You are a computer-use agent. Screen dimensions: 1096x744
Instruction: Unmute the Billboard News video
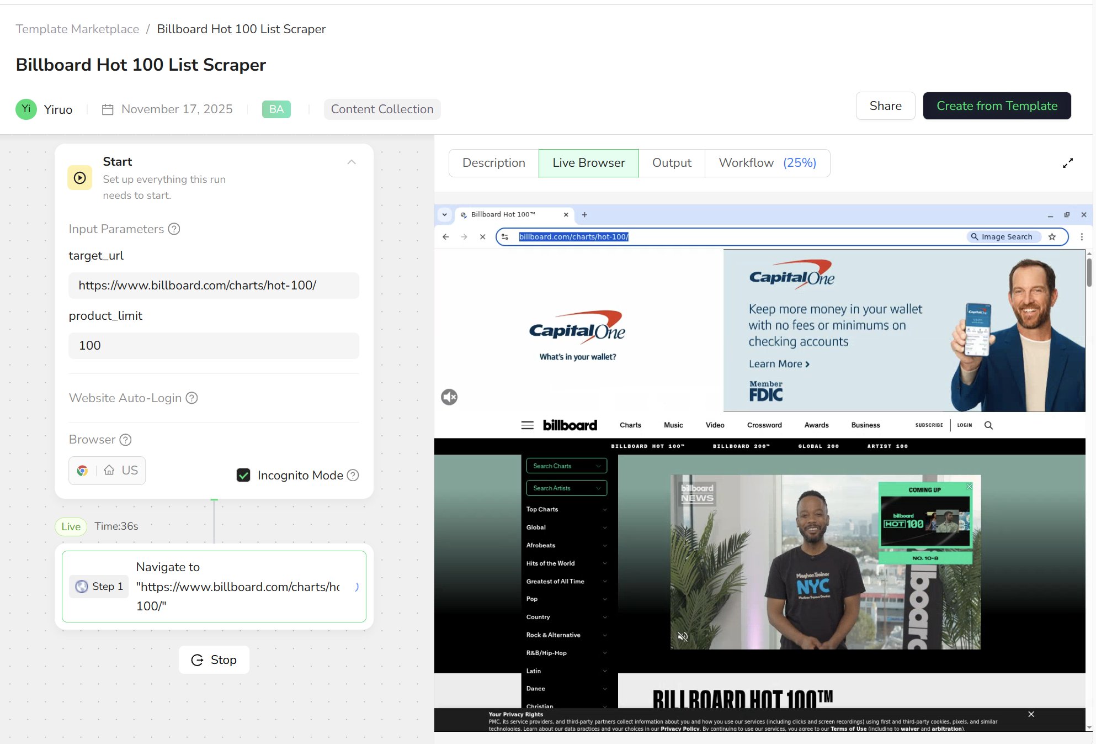tap(683, 637)
